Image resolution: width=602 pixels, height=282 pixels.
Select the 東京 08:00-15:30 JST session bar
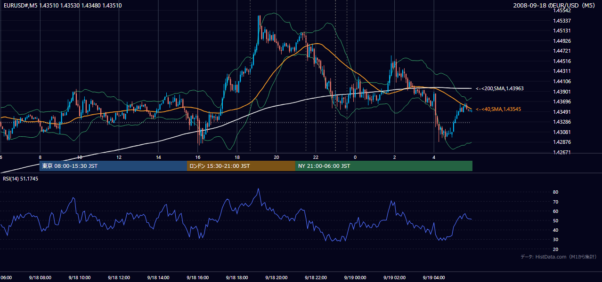[113, 166]
